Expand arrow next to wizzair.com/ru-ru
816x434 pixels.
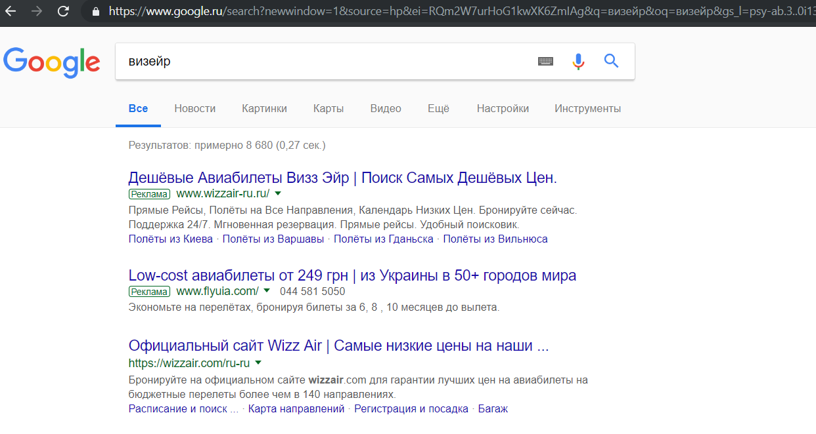tap(258, 363)
